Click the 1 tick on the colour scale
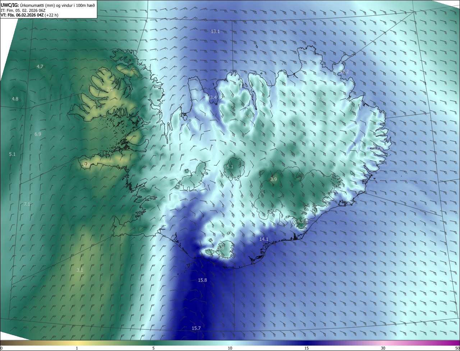This screenshot has width=460, height=351. point(77,348)
